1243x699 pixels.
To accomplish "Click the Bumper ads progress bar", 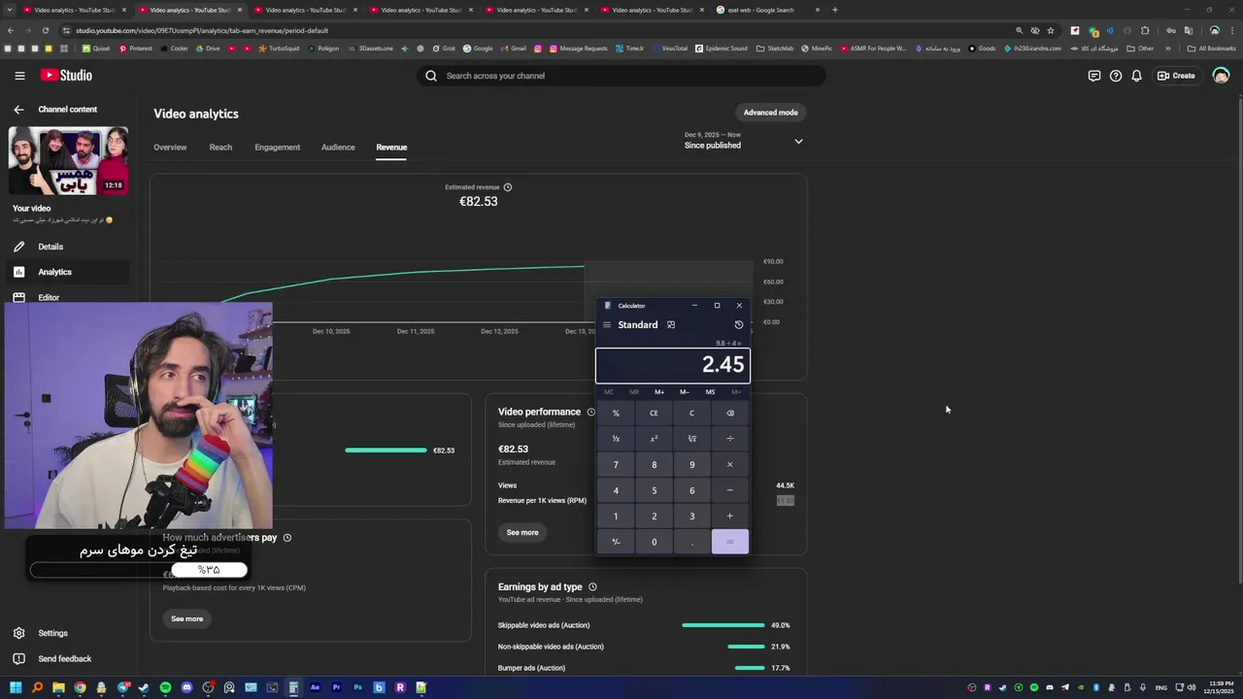I will point(750,668).
